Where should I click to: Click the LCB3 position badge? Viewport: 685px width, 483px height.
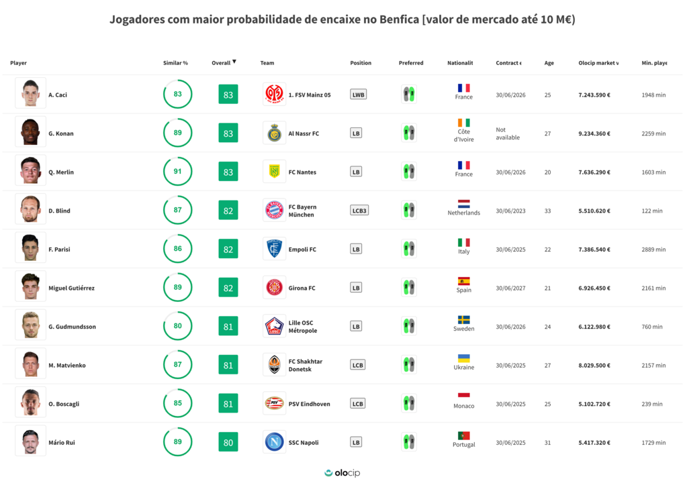click(359, 211)
